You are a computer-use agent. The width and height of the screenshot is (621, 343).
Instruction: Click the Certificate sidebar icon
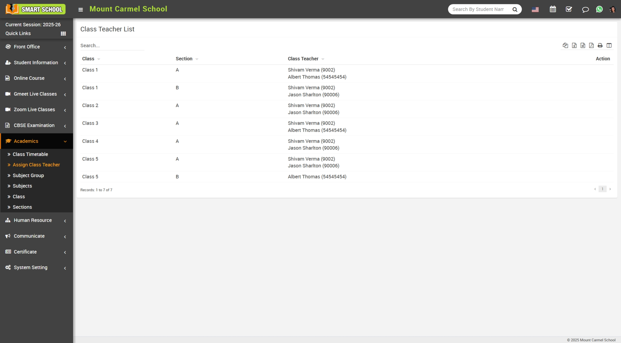[8, 251]
